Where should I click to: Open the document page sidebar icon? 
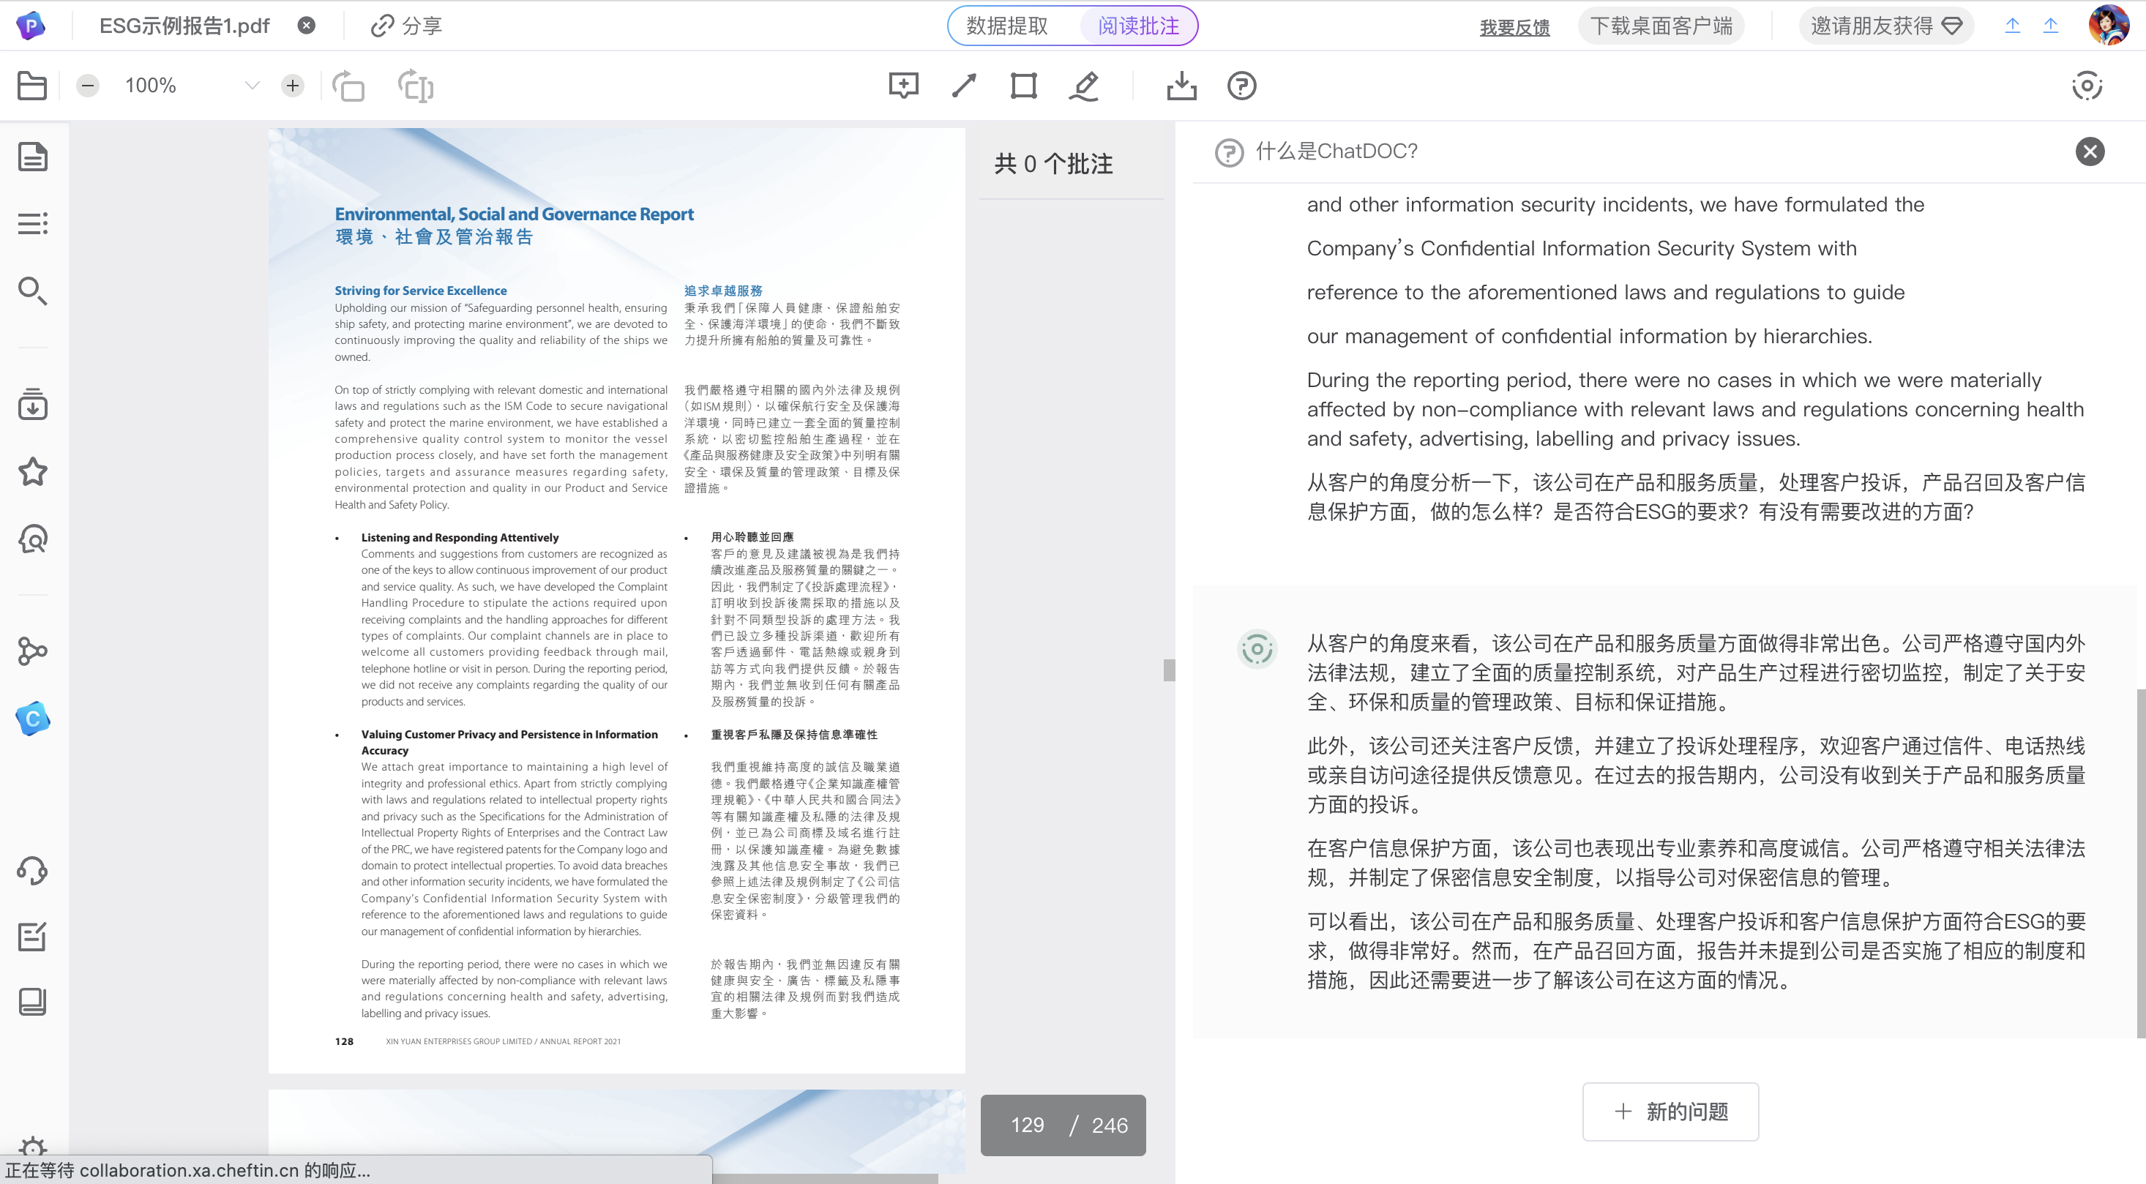point(32,157)
